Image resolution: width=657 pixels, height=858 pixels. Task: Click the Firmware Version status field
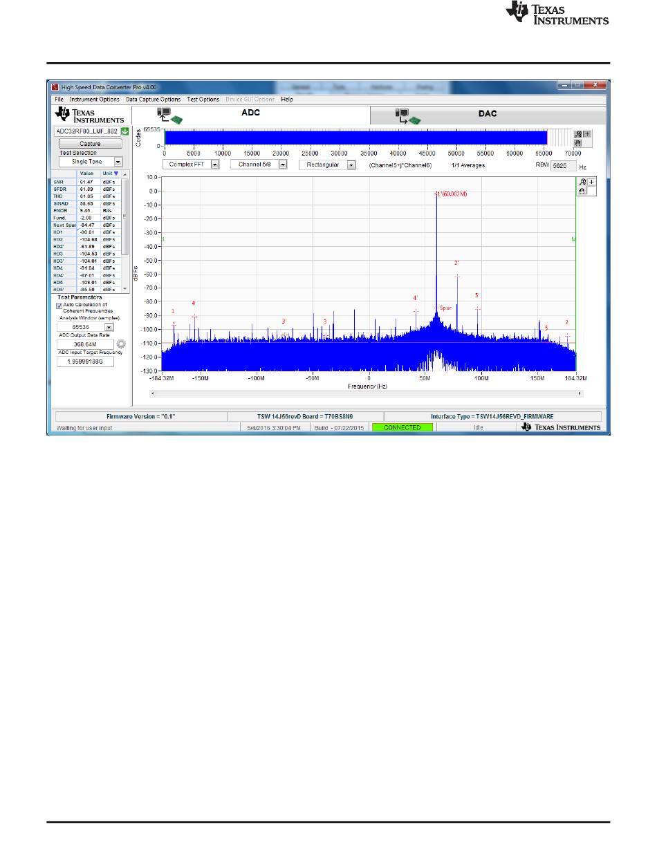tap(141, 416)
